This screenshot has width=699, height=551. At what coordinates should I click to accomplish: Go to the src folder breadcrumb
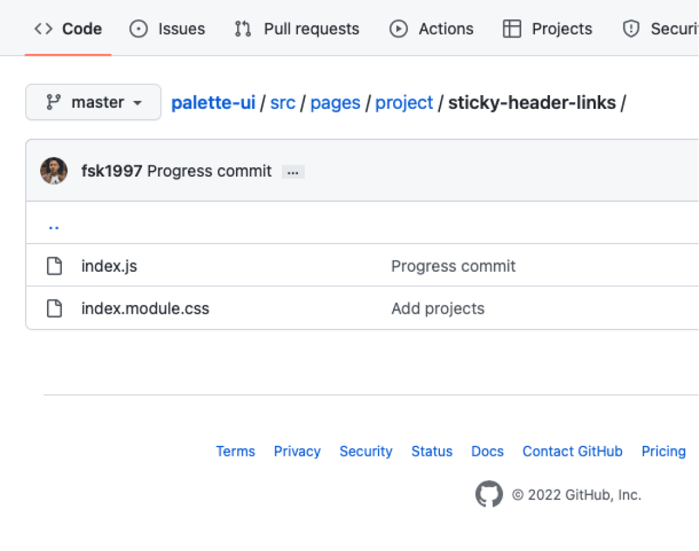coord(283,103)
